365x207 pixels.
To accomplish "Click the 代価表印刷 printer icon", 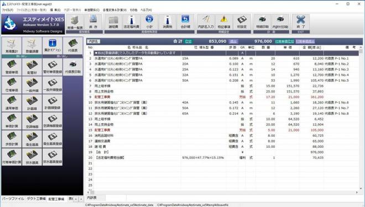I will point(73,67).
